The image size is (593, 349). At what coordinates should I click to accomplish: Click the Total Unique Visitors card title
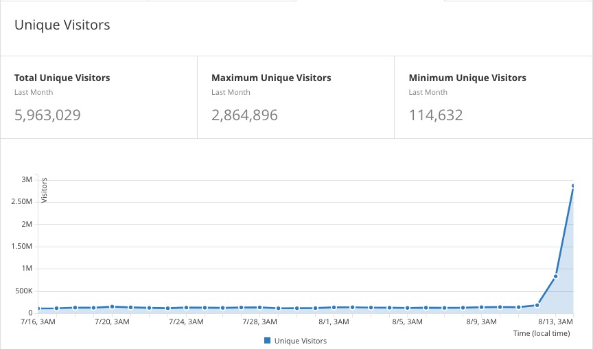tap(62, 78)
